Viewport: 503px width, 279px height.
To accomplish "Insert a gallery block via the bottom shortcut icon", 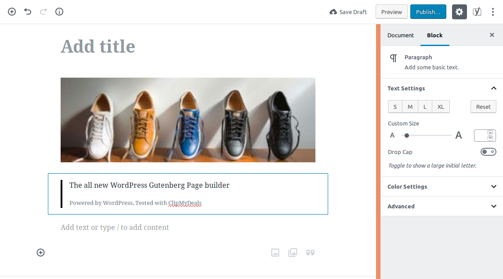I will point(293,253).
